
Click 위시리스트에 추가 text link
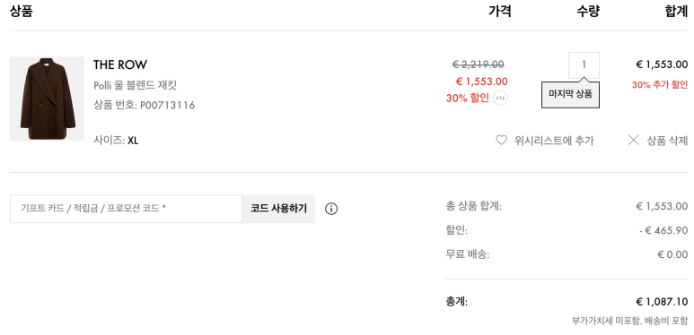554,141
